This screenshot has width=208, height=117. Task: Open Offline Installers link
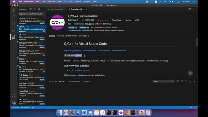[x=119, y=50]
